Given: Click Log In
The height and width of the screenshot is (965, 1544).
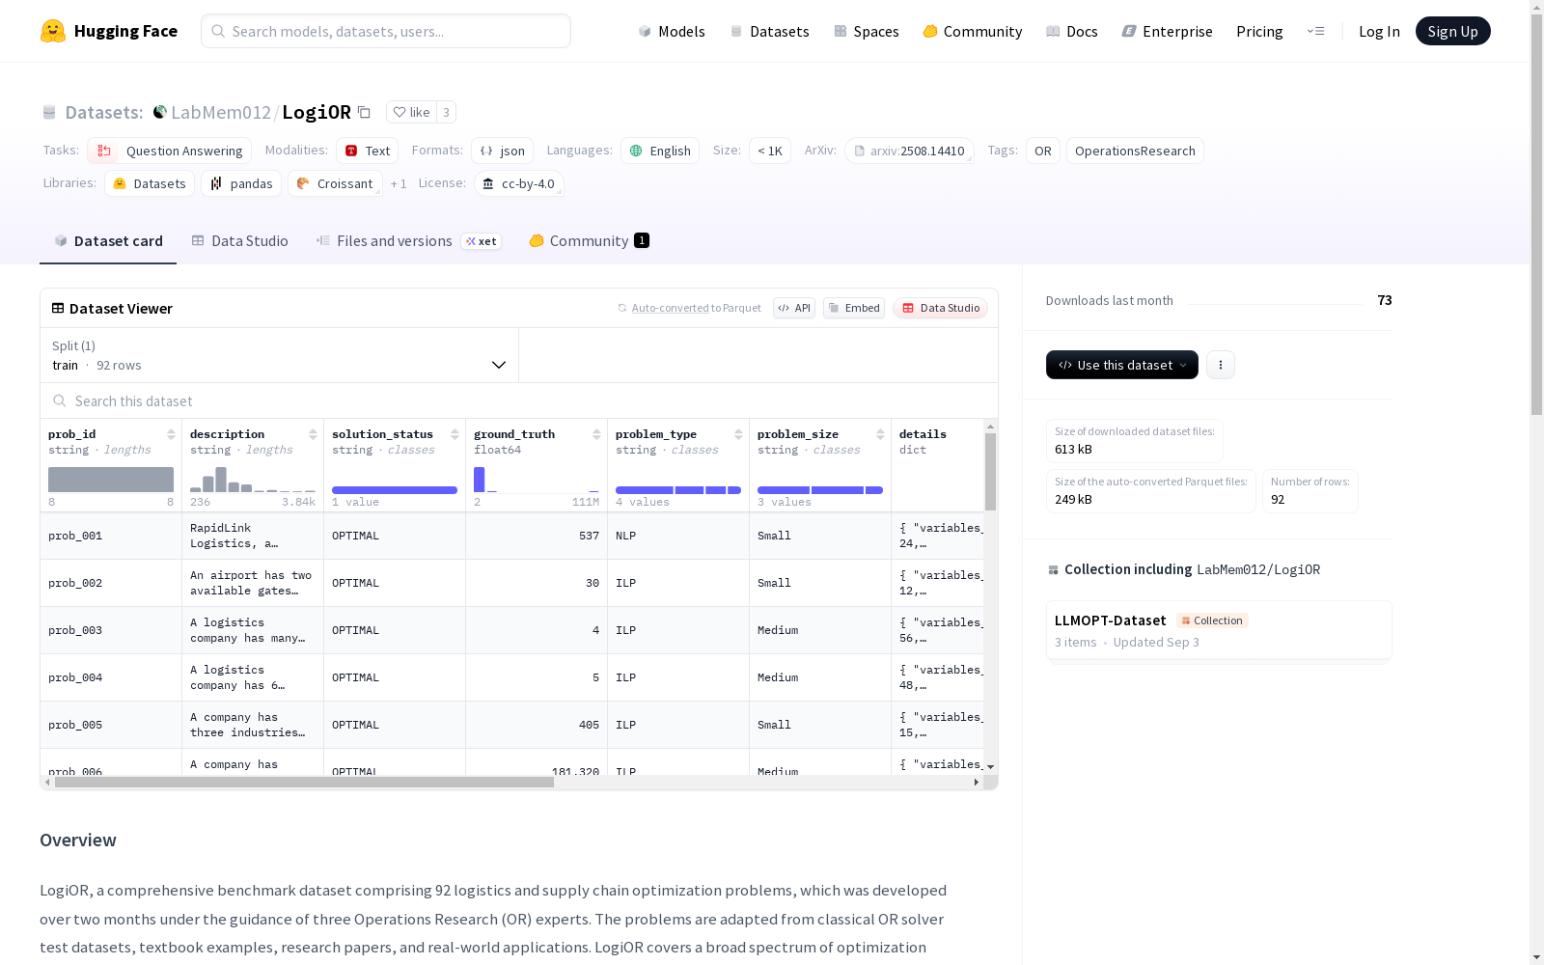Looking at the screenshot, I should coord(1379,31).
